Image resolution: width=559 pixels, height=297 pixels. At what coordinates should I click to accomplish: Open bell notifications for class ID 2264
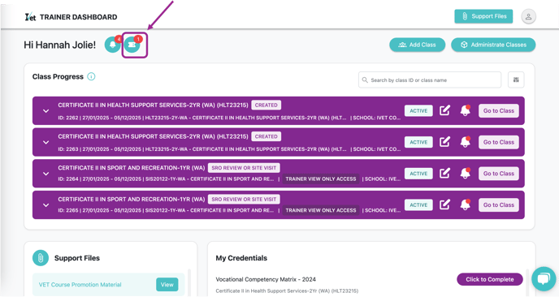coord(466,174)
